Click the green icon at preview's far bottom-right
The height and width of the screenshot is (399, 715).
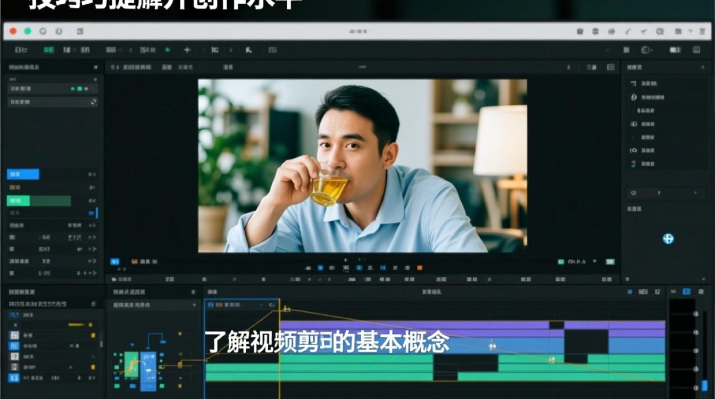tap(610, 262)
